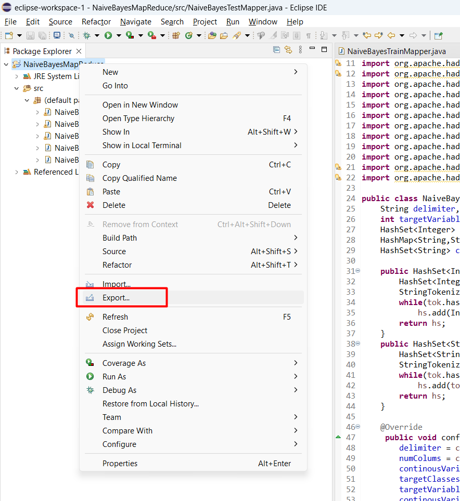Image resolution: width=460 pixels, height=501 pixels.
Task: Click the Open Type toolbar icon
Action: 212,35
